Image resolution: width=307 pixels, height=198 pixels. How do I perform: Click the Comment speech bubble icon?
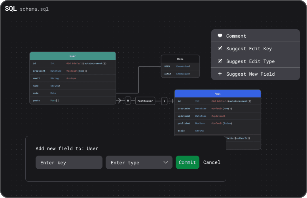click(220, 36)
